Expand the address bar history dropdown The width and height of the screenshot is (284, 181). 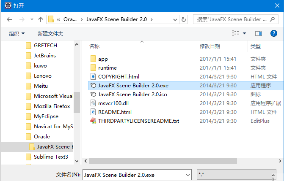pos(175,19)
